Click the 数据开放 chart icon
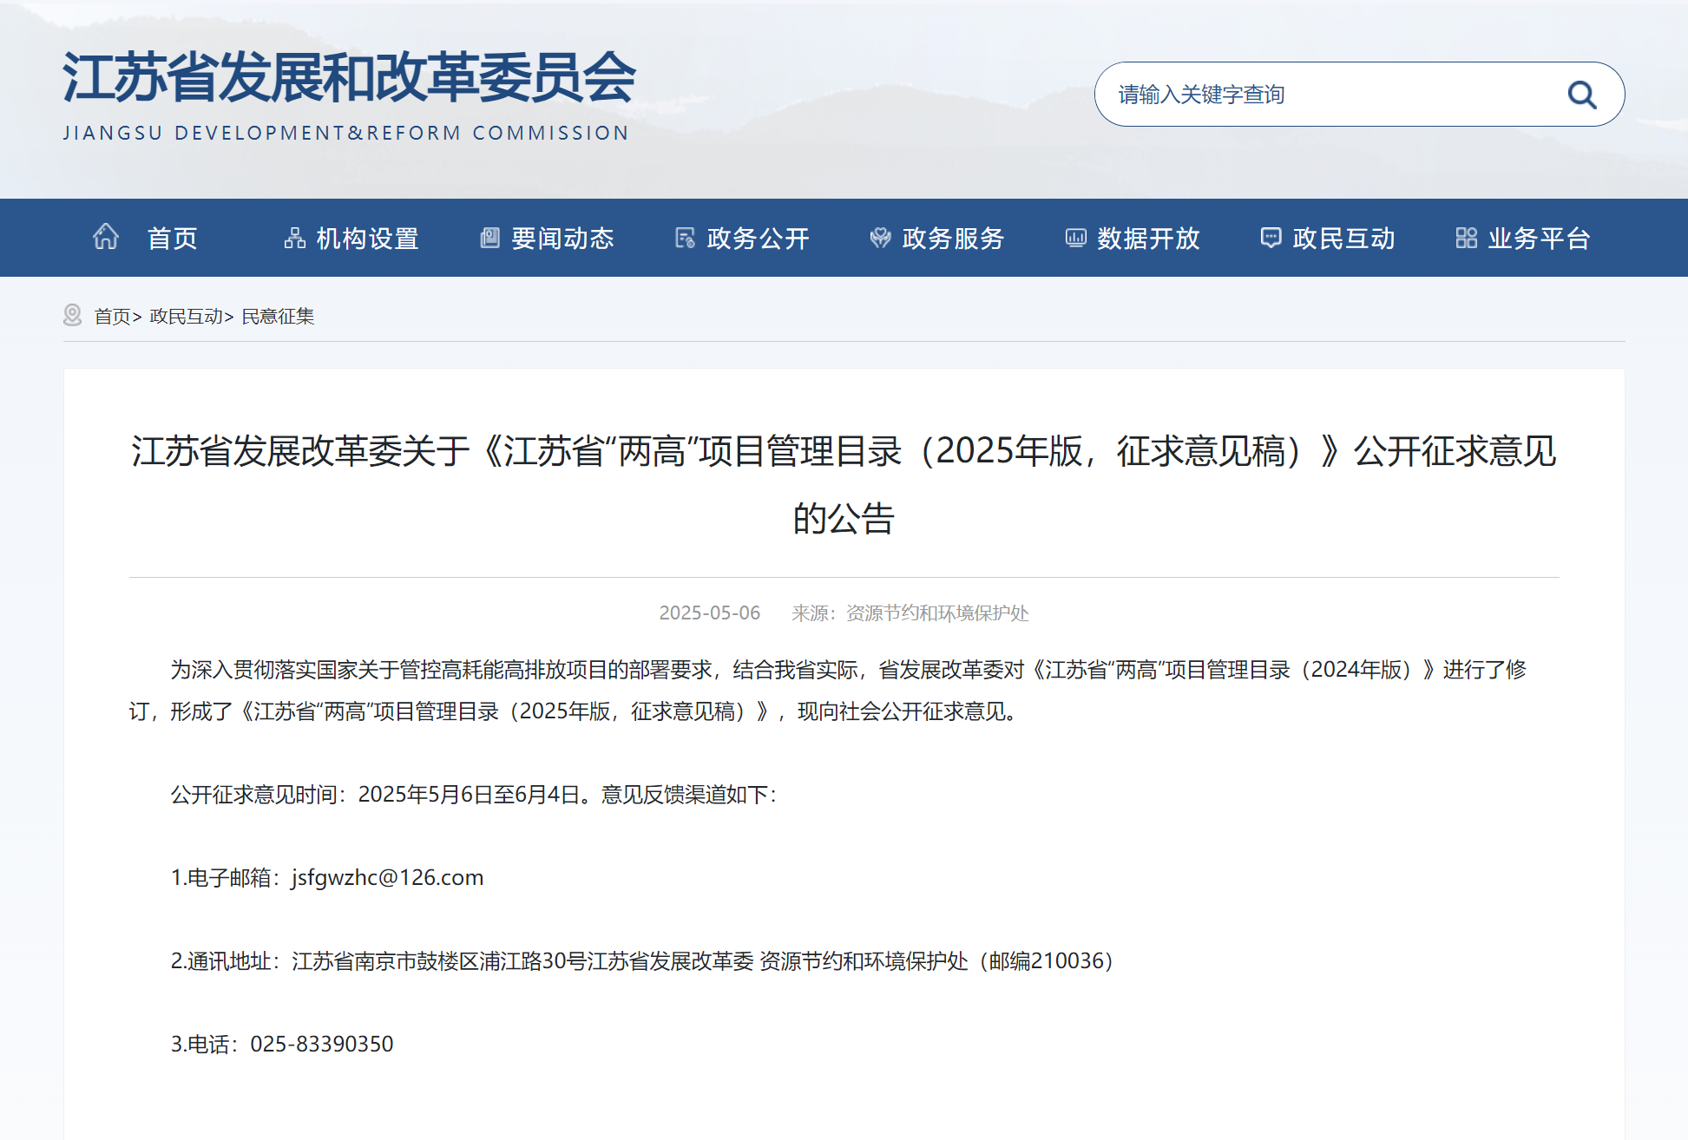The width and height of the screenshot is (1688, 1140). pyautogui.click(x=1075, y=238)
